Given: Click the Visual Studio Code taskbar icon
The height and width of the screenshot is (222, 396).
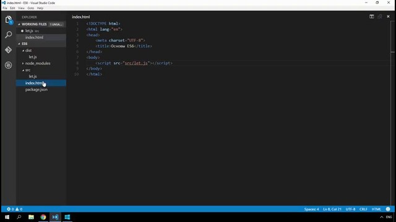Looking at the screenshot, I should 55,217.
